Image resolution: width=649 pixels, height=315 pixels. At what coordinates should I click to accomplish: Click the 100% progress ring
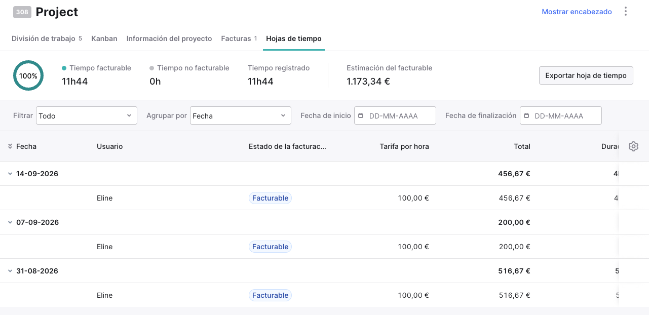[x=28, y=76]
